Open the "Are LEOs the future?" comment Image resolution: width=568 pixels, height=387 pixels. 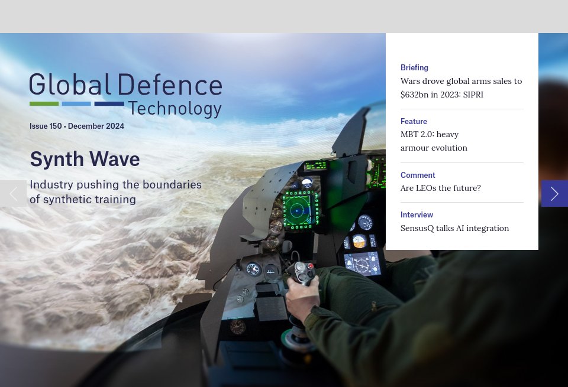[440, 188]
